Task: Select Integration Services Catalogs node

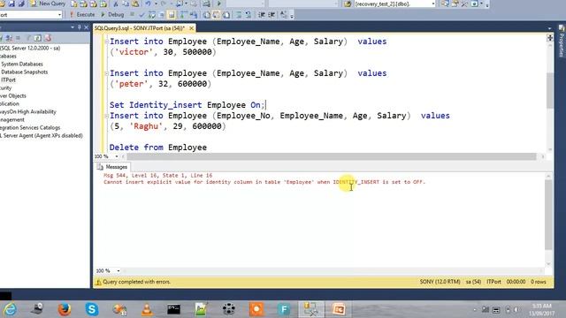Action: pyautogui.click(x=30, y=127)
